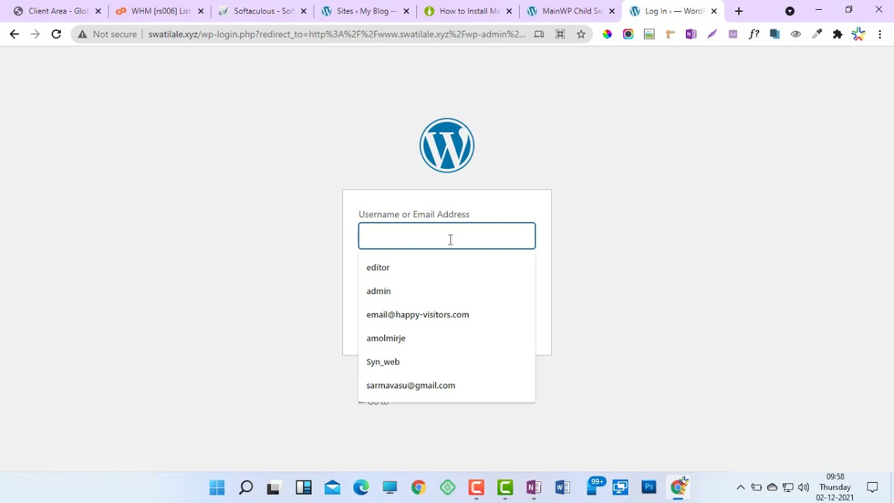The width and height of the screenshot is (894, 503).
Task: Open tab search dropdown arrow
Action: [790, 11]
